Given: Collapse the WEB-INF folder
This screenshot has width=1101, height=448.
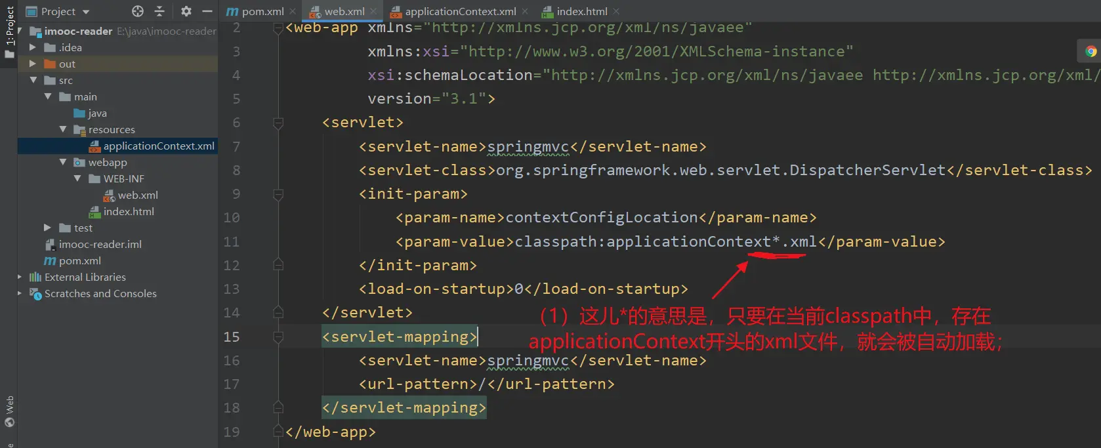Looking at the screenshot, I should click(x=77, y=178).
